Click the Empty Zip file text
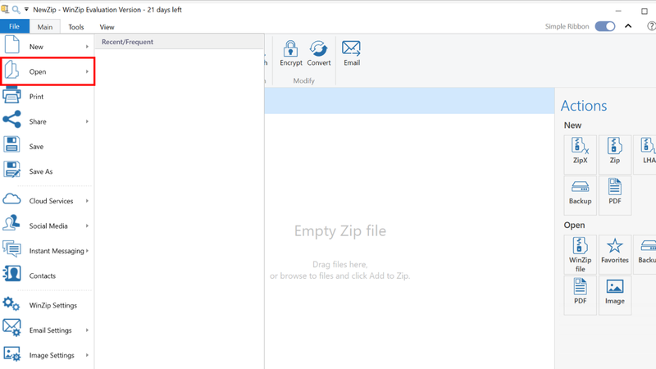Image resolution: width=656 pixels, height=369 pixels. 340,230
